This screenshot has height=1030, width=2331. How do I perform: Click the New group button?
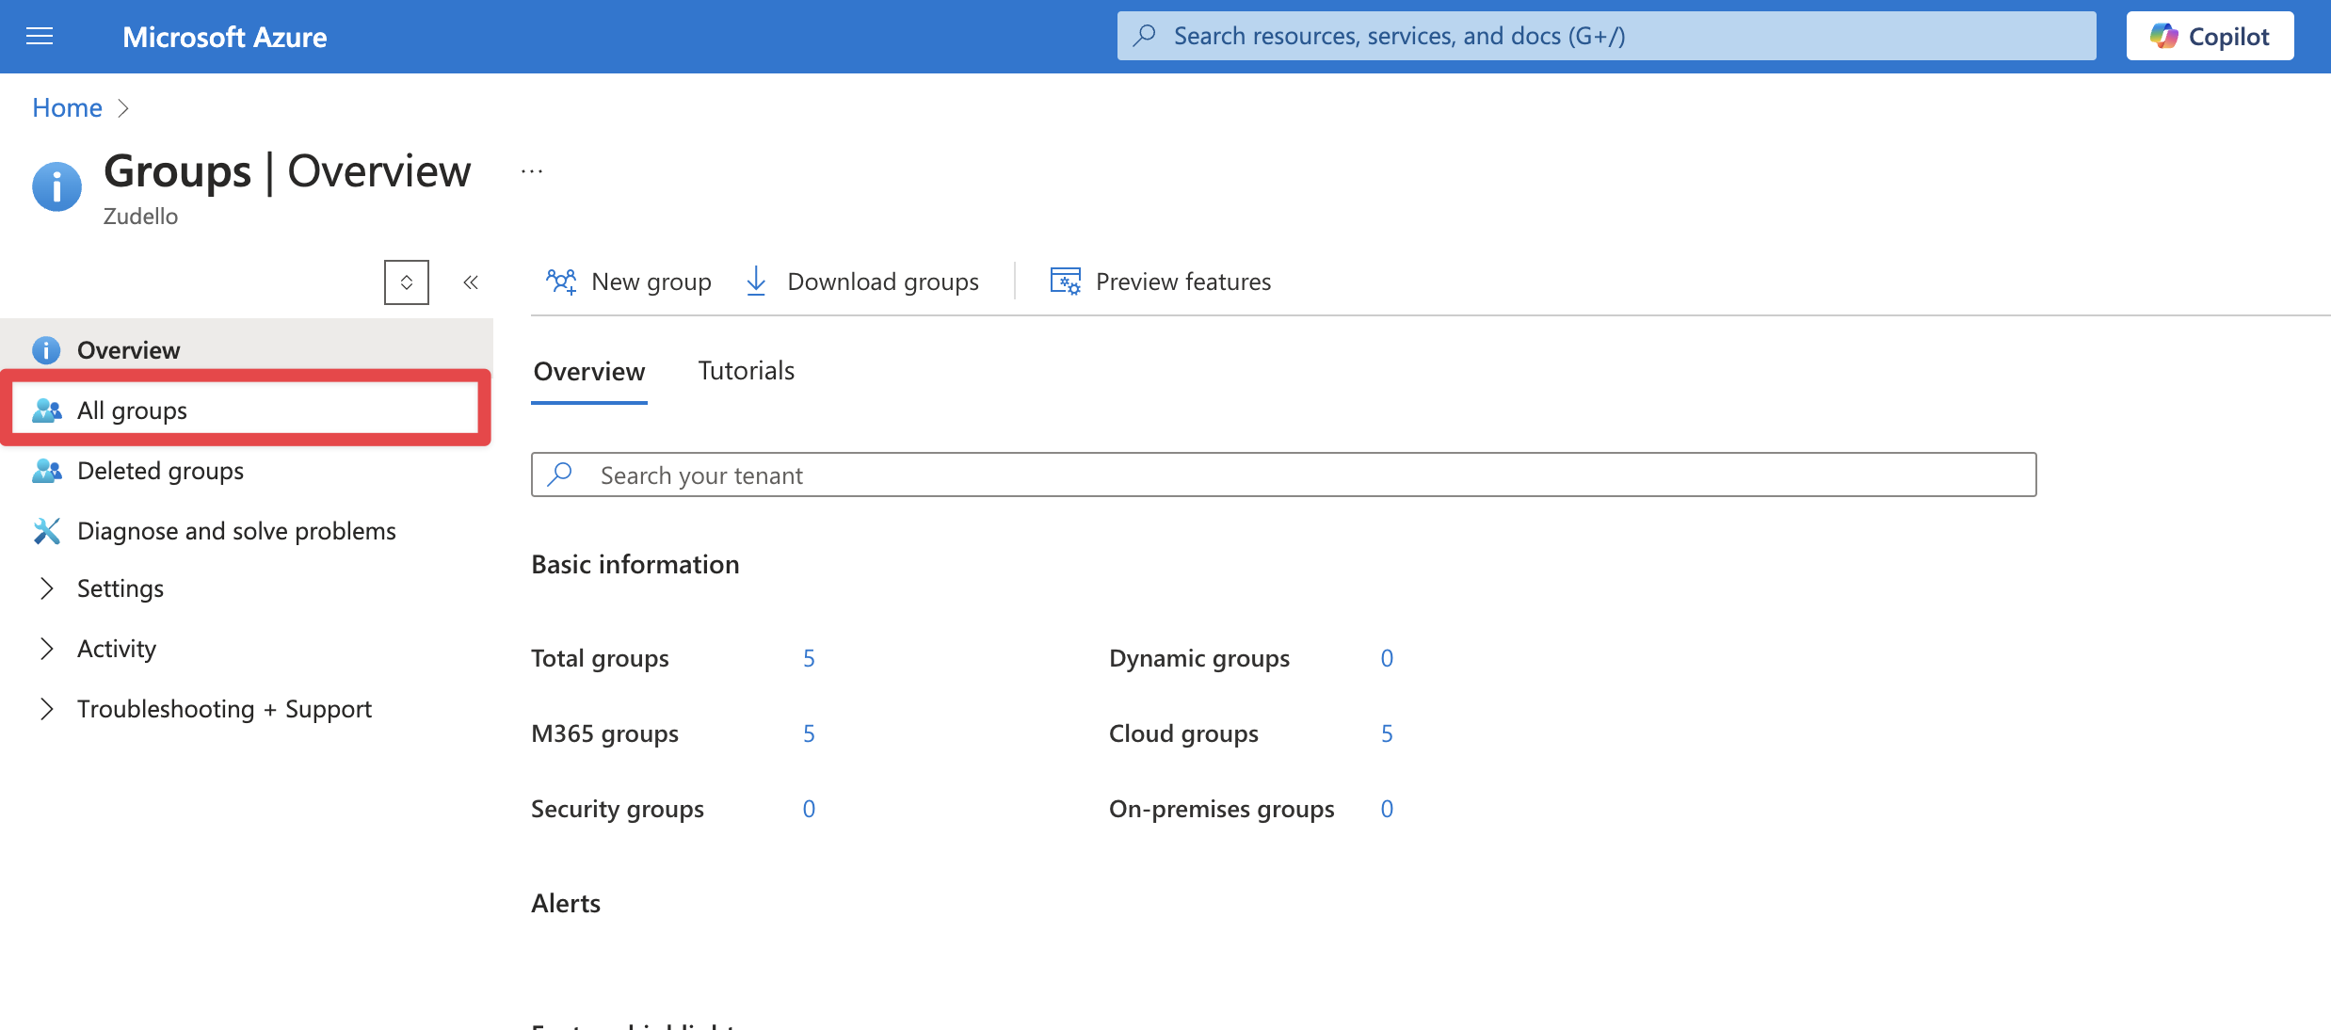coord(629,282)
